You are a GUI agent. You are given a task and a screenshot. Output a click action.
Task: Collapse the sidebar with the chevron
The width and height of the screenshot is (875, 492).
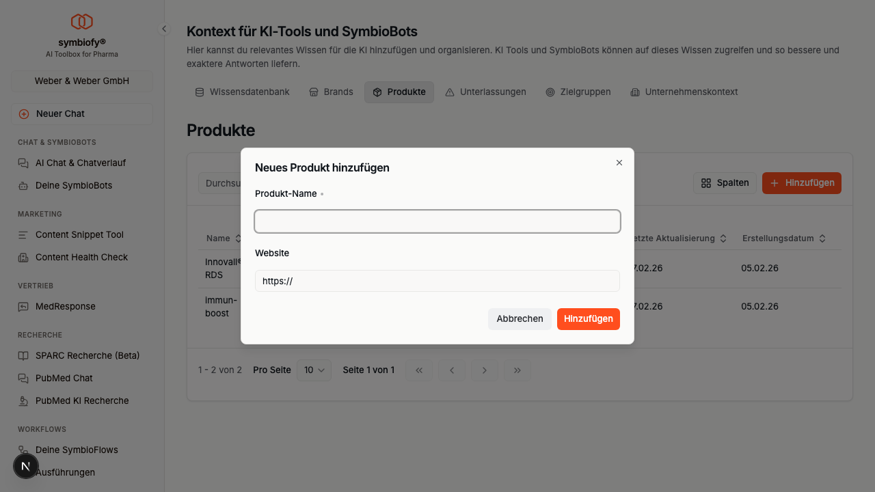coord(163,29)
